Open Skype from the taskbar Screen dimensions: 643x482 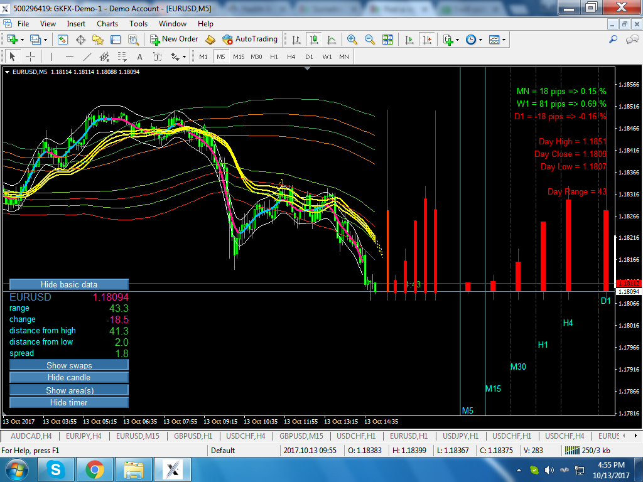pyautogui.click(x=56, y=469)
